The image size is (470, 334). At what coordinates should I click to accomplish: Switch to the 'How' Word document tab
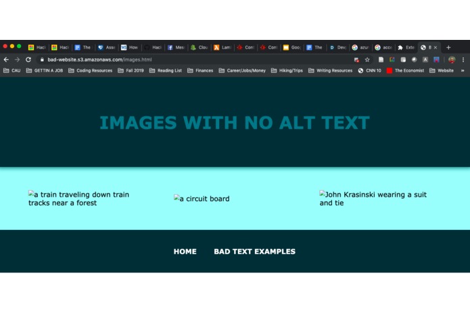coord(130,47)
